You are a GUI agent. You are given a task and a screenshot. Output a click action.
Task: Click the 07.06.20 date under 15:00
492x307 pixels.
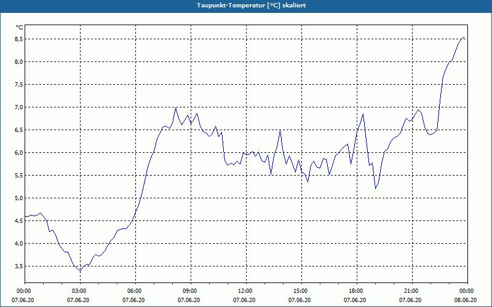tap(300, 300)
